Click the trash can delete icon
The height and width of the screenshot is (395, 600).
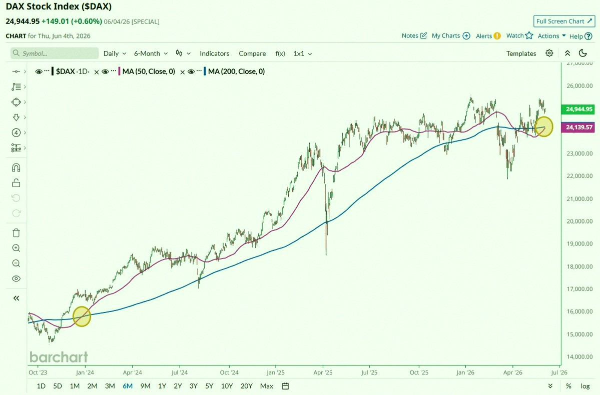tap(16, 233)
